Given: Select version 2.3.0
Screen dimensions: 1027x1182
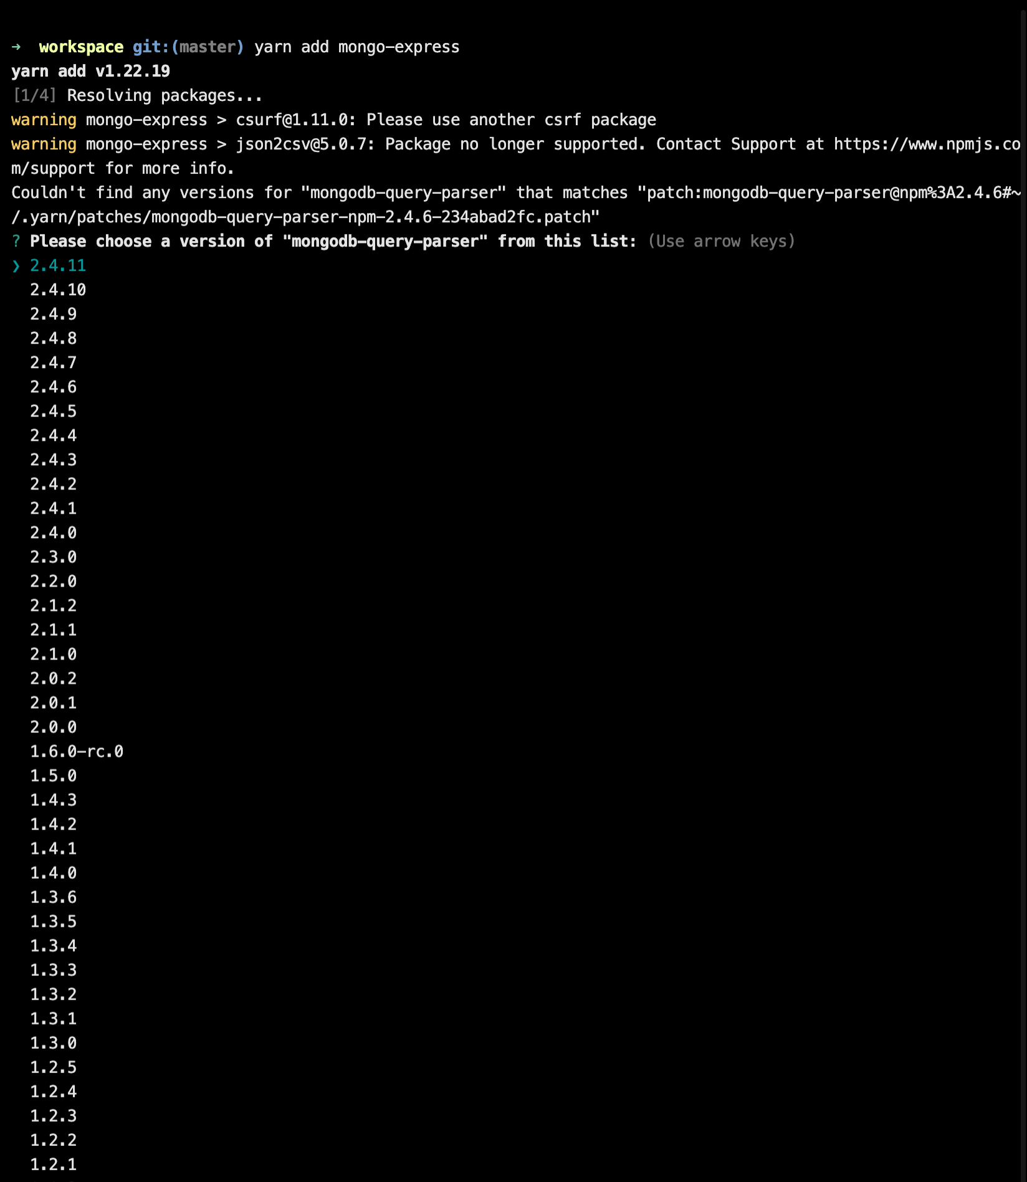Looking at the screenshot, I should (53, 557).
